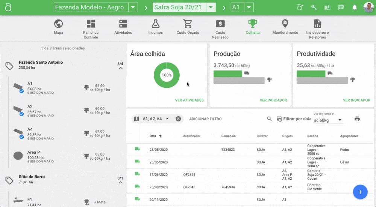The width and height of the screenshot is (376, 207).
Task: Expand the Safra Soja 20/21 dropdown
Action: [211, 7]
